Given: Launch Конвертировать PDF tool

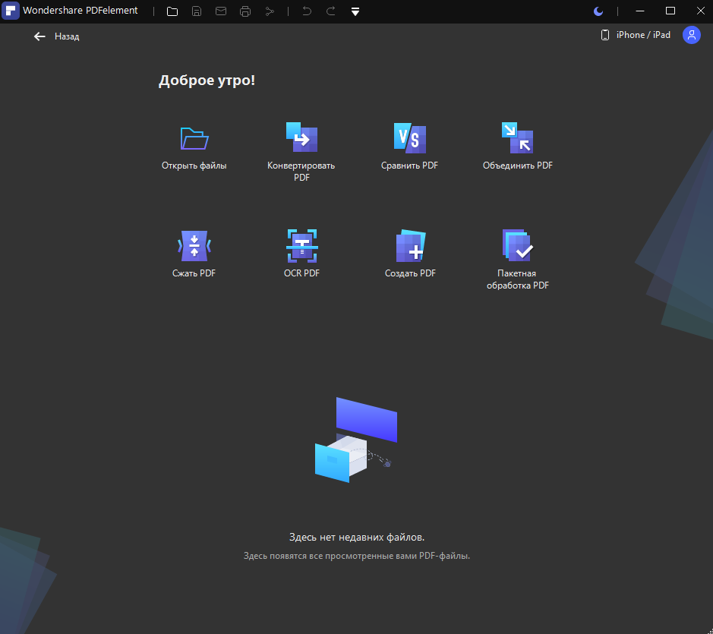Looking at the screenshot, I should pos(301,137).
